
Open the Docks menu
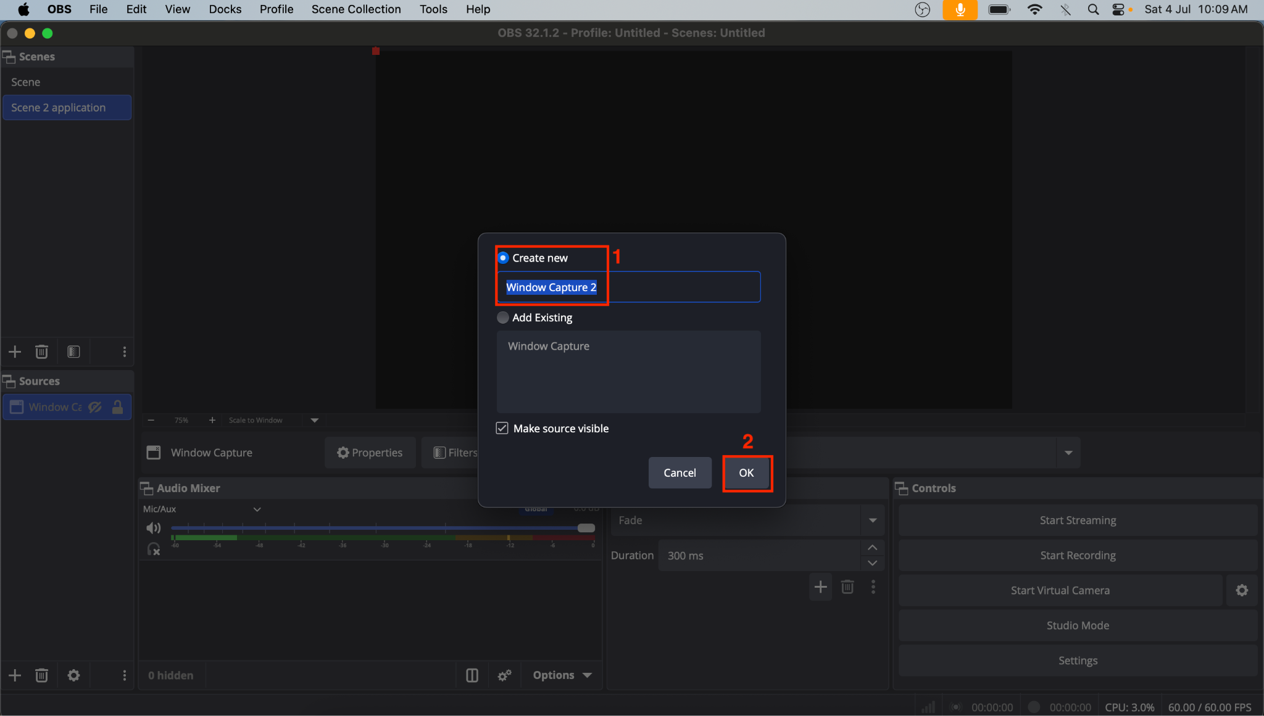(225, 9)
